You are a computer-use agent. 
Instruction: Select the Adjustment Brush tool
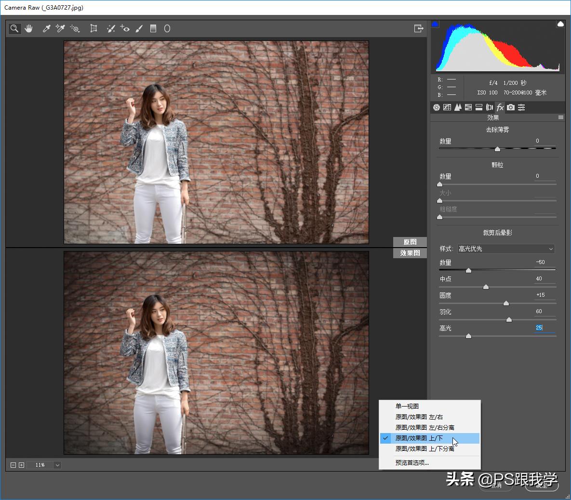pyautogui.click(x=139, y=28)
